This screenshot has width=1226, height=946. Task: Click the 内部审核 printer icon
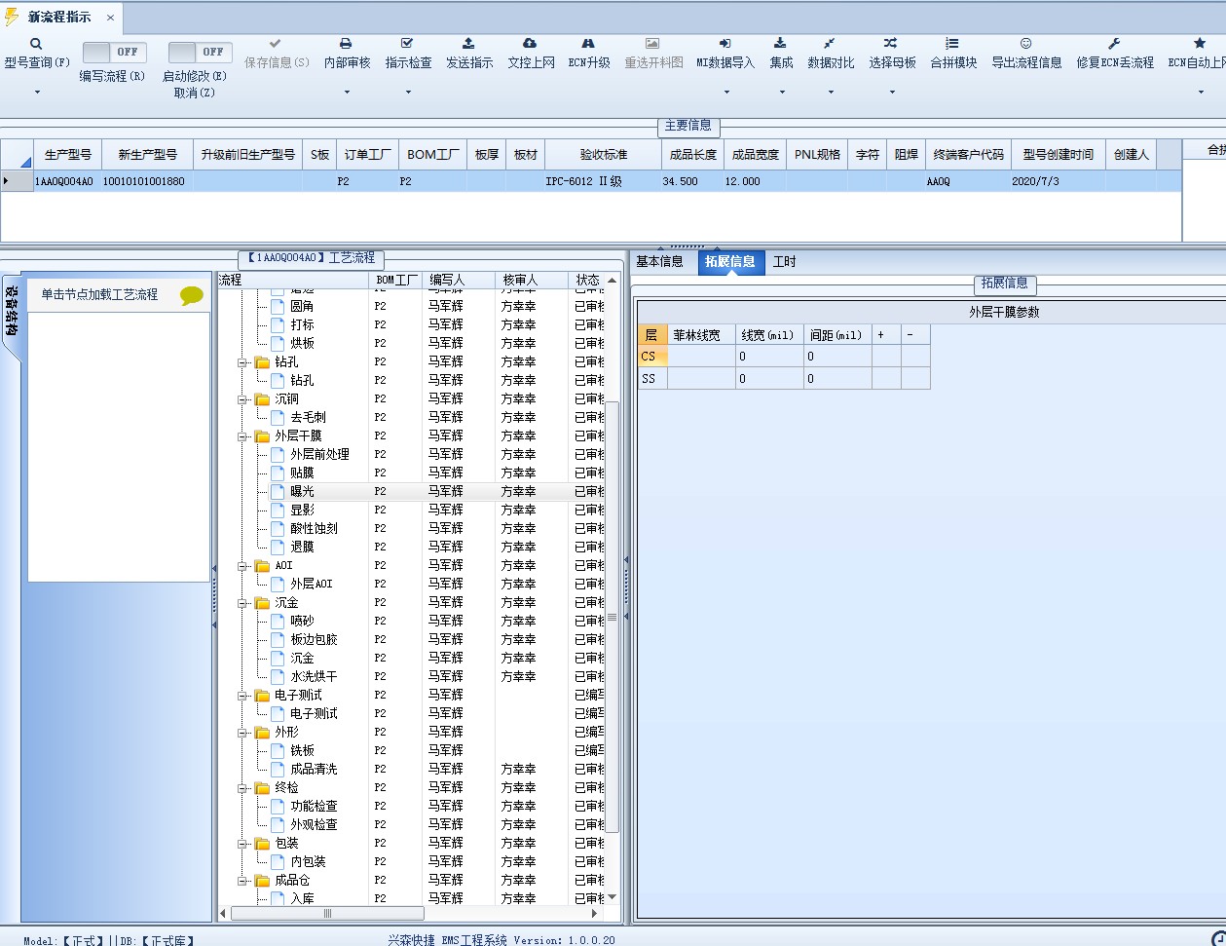coord(346,44)
